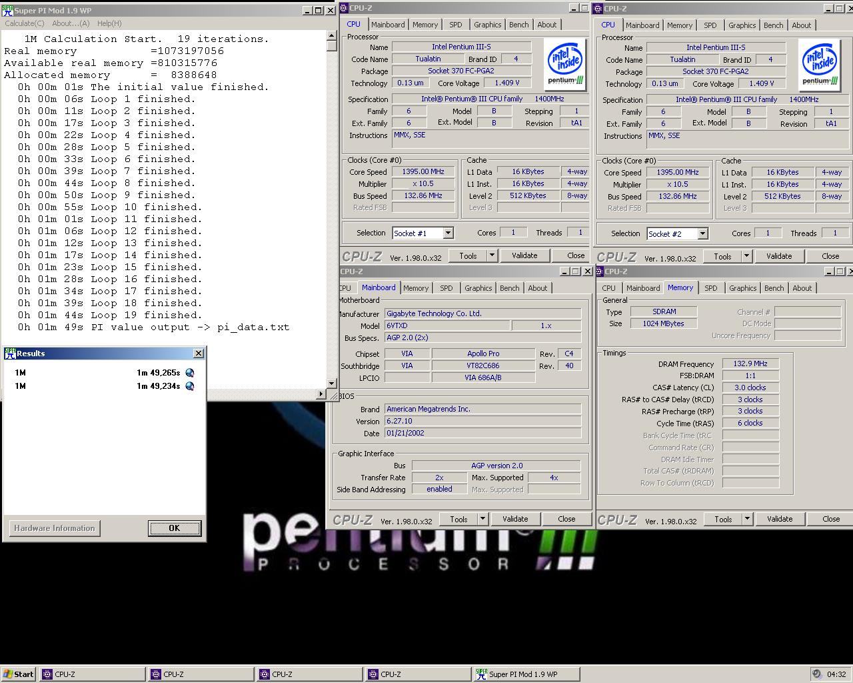Click CPU-Z title icon in Memory window
The height and width of the screenshot is (683, 853).
[600, 271]
